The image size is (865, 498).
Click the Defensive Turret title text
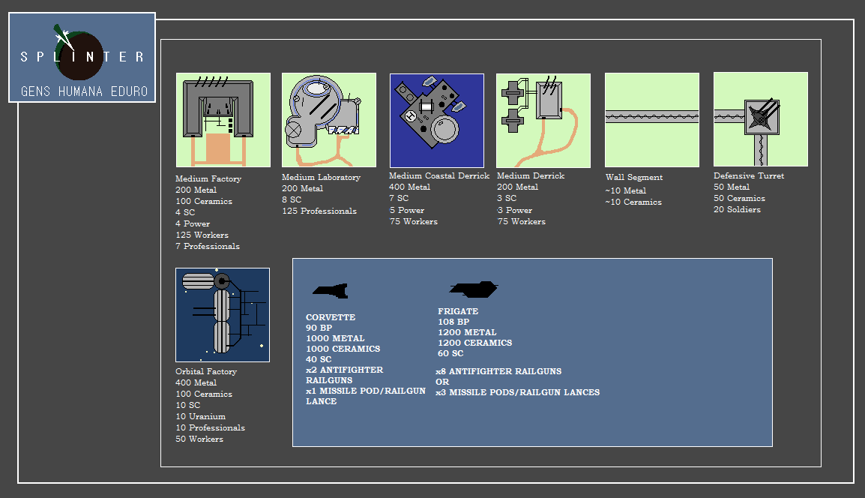749,176
